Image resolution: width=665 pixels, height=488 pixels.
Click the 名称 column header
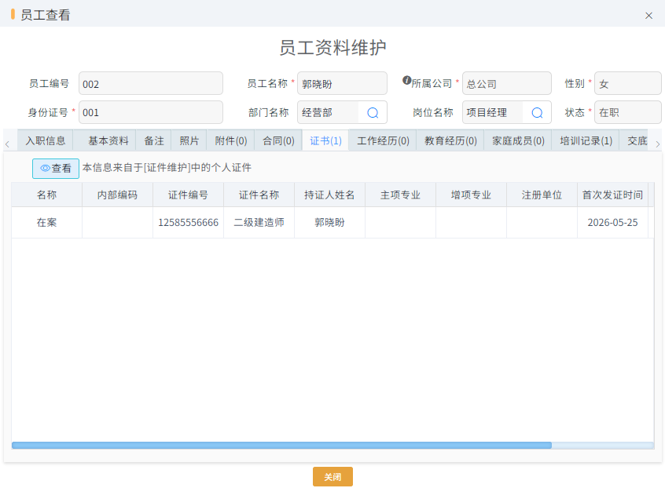[x=46, y=195]
